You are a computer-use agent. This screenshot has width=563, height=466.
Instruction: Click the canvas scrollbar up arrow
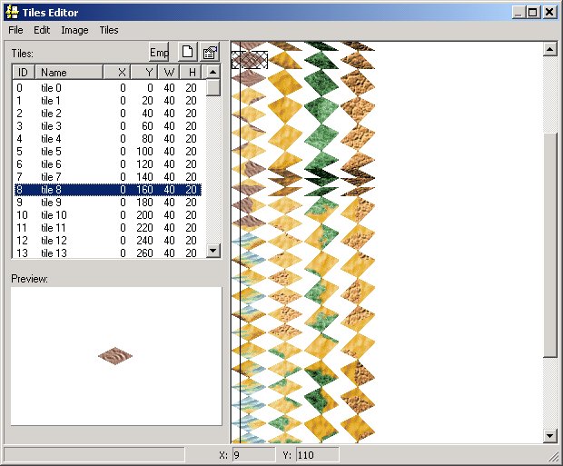pyautogui.click(x=549, y=49)
